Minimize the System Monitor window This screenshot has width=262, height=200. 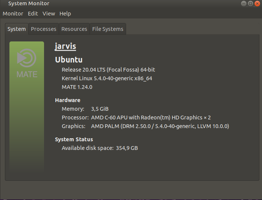tap(244, 3)
